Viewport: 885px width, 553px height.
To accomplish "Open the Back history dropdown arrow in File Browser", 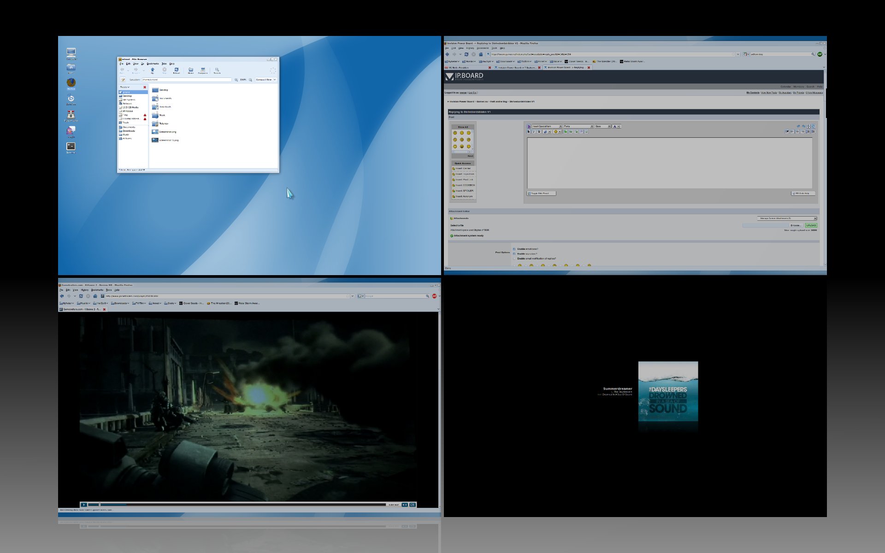I will [128, 70].
